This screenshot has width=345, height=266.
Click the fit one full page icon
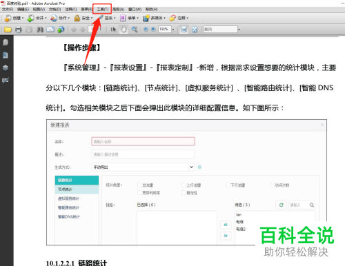tap(195, 30)
